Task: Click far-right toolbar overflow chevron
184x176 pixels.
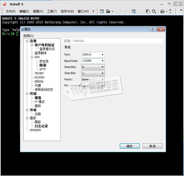Action: 181,10
